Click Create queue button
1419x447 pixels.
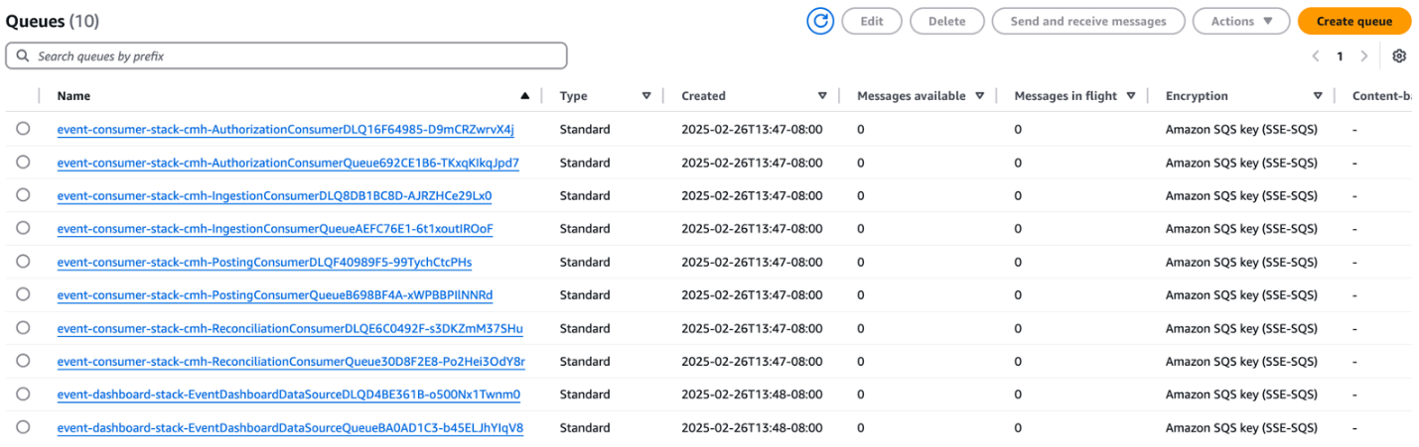[1353, 22]
